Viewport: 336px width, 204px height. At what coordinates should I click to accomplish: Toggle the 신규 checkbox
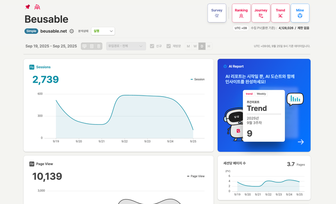[152, 46]
